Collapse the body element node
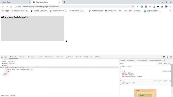This screenshot has width=173, height=97. coord(2,65)
